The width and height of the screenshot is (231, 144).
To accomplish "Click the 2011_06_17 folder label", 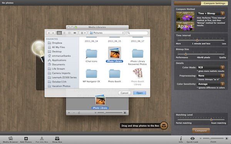I will tap(137, 41).
